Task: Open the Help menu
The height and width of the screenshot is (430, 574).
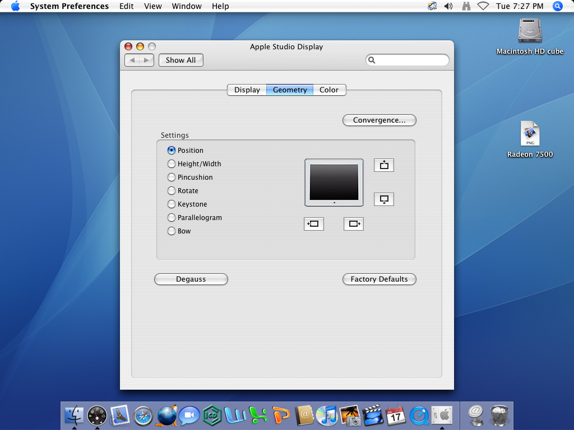Action: click(x=220, y=6)
